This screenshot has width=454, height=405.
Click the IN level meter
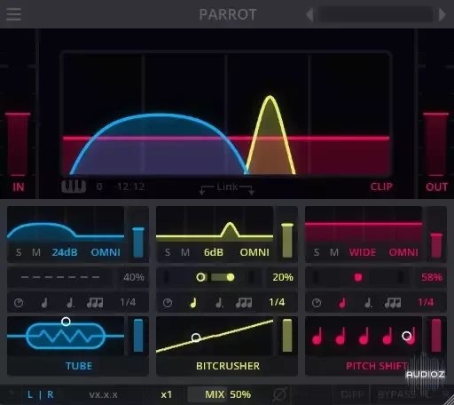(18, 145)
